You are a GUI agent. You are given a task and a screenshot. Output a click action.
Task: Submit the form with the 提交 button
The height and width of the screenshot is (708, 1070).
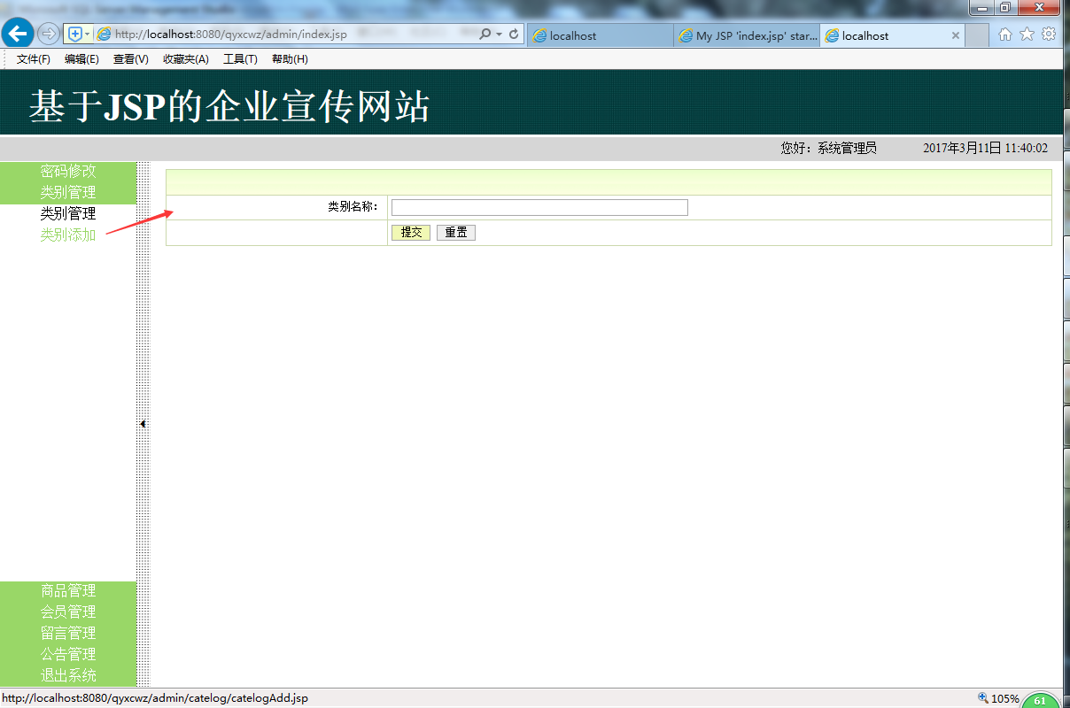click(410, 231)
